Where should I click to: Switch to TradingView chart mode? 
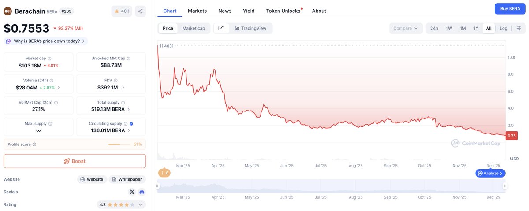pos(250,28)
